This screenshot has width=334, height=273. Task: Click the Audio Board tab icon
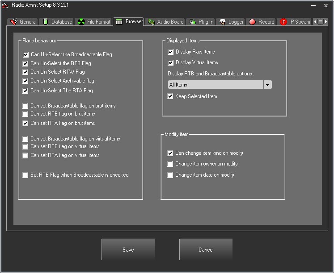(x=152, y=22)
